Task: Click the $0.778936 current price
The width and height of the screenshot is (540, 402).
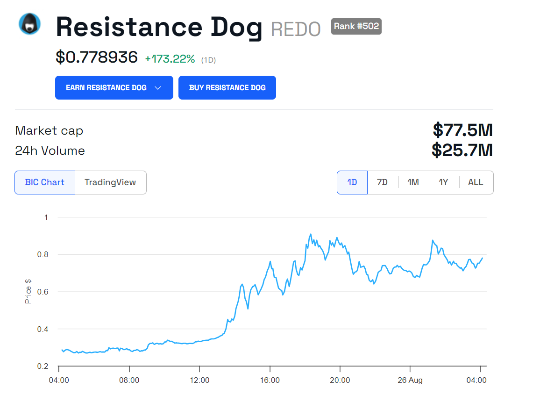Action: (x=97, y=57)
